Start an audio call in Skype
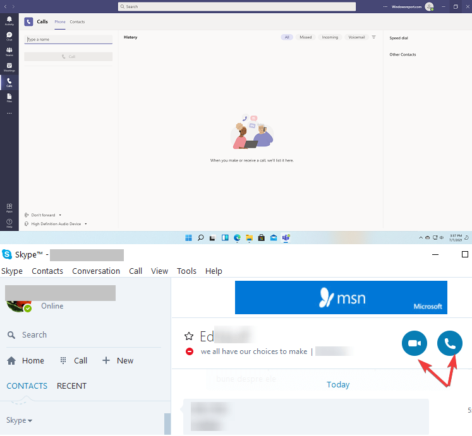 [x=450, y=343]
